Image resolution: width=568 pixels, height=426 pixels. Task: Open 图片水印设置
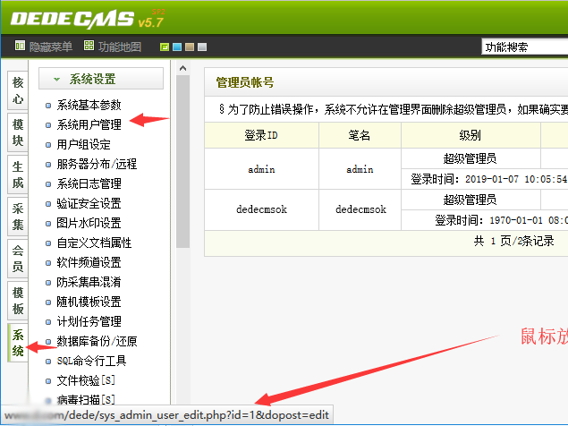(x=89, y=223)
